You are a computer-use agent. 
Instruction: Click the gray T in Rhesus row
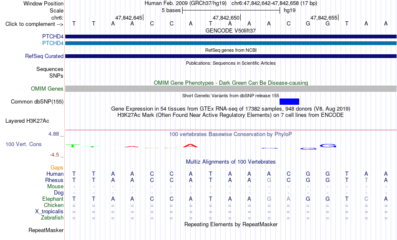pyautogui.click(x=366, y=180)
